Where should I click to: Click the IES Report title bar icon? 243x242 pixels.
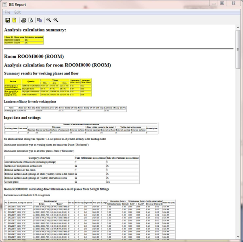pos(4,4)
